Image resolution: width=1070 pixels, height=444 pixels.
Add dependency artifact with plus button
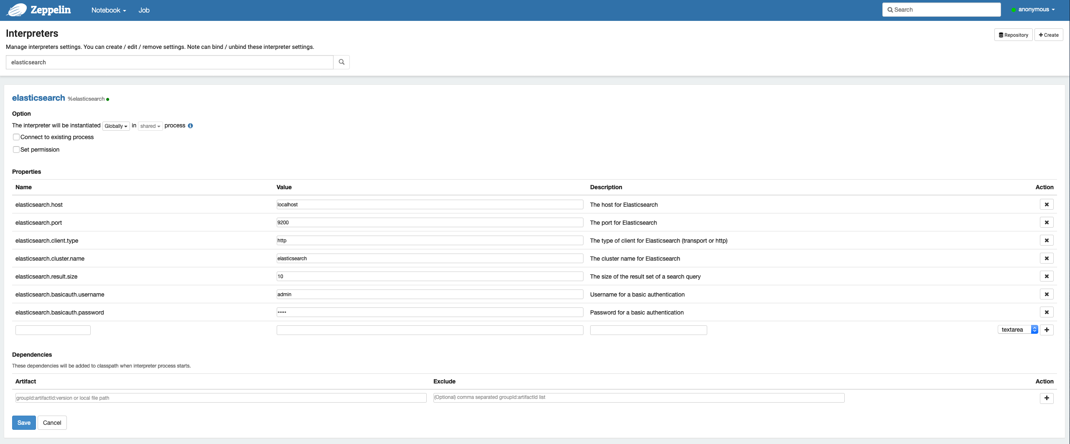(x=1047, y=398)
